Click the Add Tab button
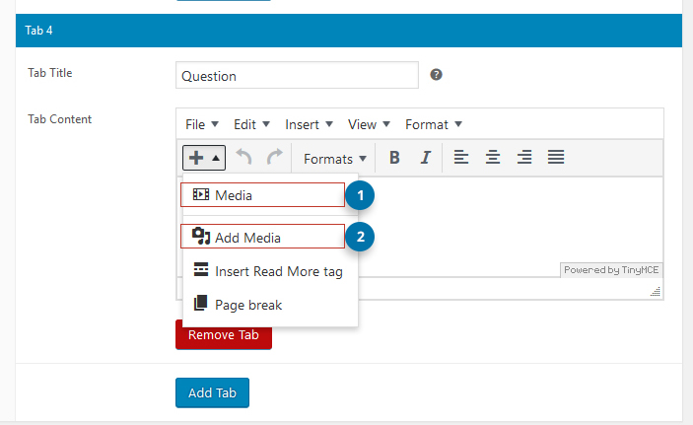The width and height of the screenshot is (693, 425). pos(212,392)
